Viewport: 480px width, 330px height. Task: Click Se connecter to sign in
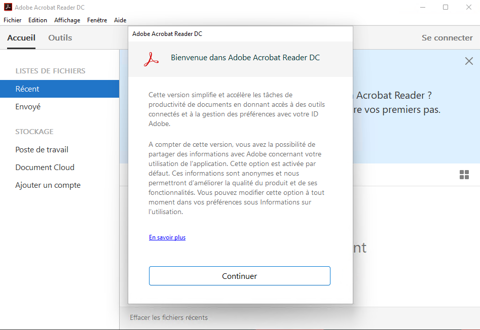pos(447,37)
